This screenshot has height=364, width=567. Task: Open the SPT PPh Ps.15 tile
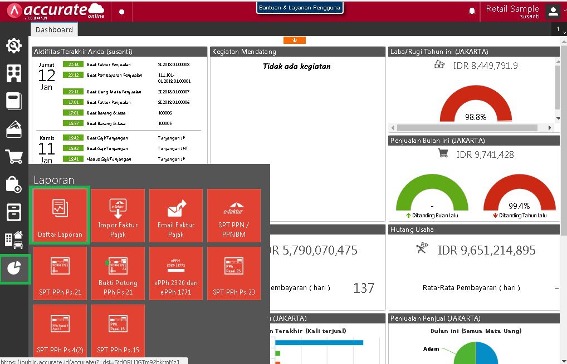pyautogui.click(x=118, y=331)
